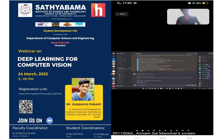The width and height of the screenshot is (214, 140).
Task: Click student coordinator 'A Sai Manohar'
Action: pos(75,134)
